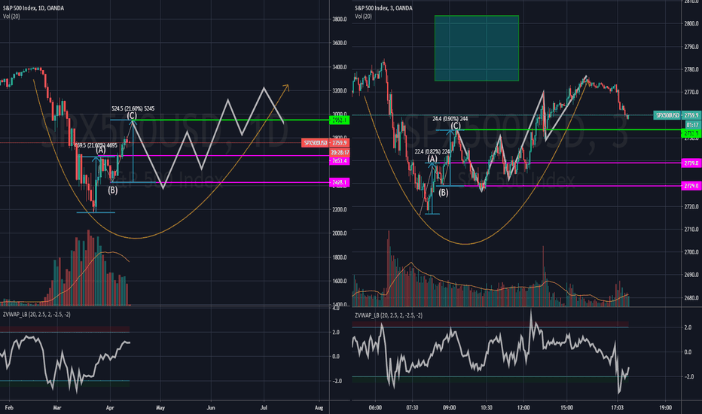Select the (B) label on the 3-minute chart
The width and height of the screenshot is (702, 414).
pos(443,193)
